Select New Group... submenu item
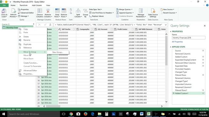Viewport: 209px width, 117px height. click(58, 52)
